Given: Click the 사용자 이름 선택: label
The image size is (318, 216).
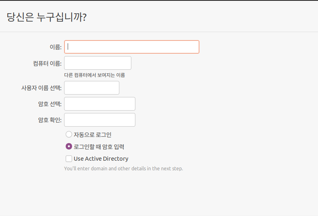Looking at the screenshot, I should click(42, 88).
